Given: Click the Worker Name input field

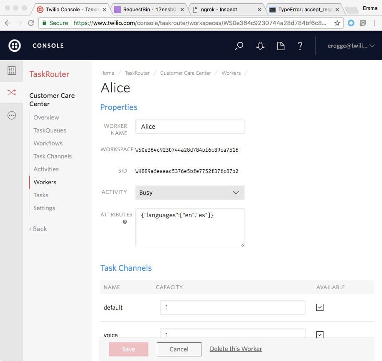Looking at the screenshot, I should 189,127.
